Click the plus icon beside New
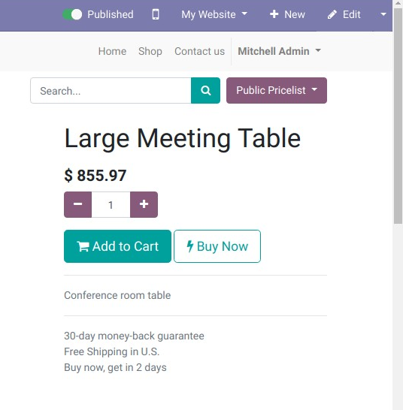This screenshot has height=410, width=403. click(x=274, y=14)
